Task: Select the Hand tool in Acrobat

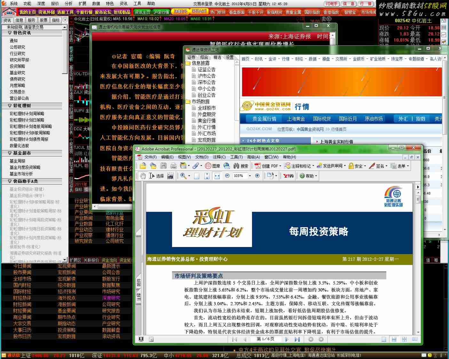Action: (x=143, y=176)
